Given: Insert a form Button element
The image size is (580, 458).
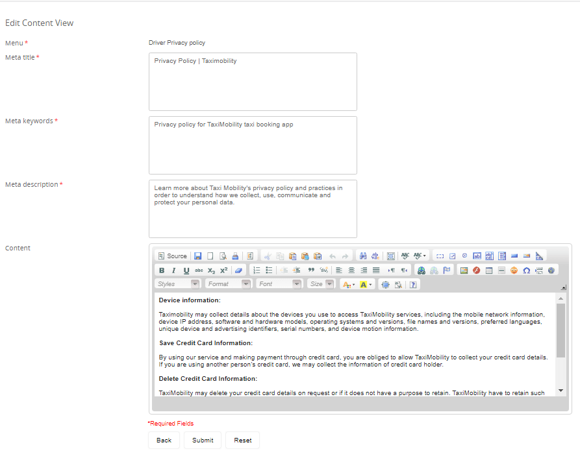Looking at the screenshot, I should (x=514, y=256).
